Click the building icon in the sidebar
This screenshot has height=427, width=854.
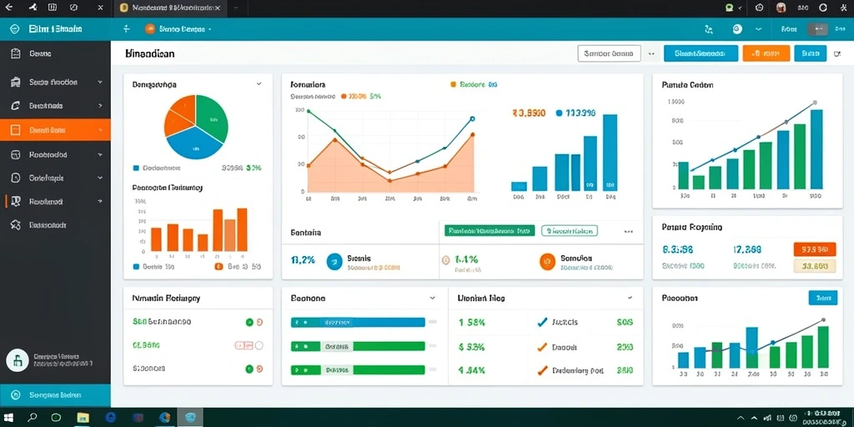(x=16, y=83)
